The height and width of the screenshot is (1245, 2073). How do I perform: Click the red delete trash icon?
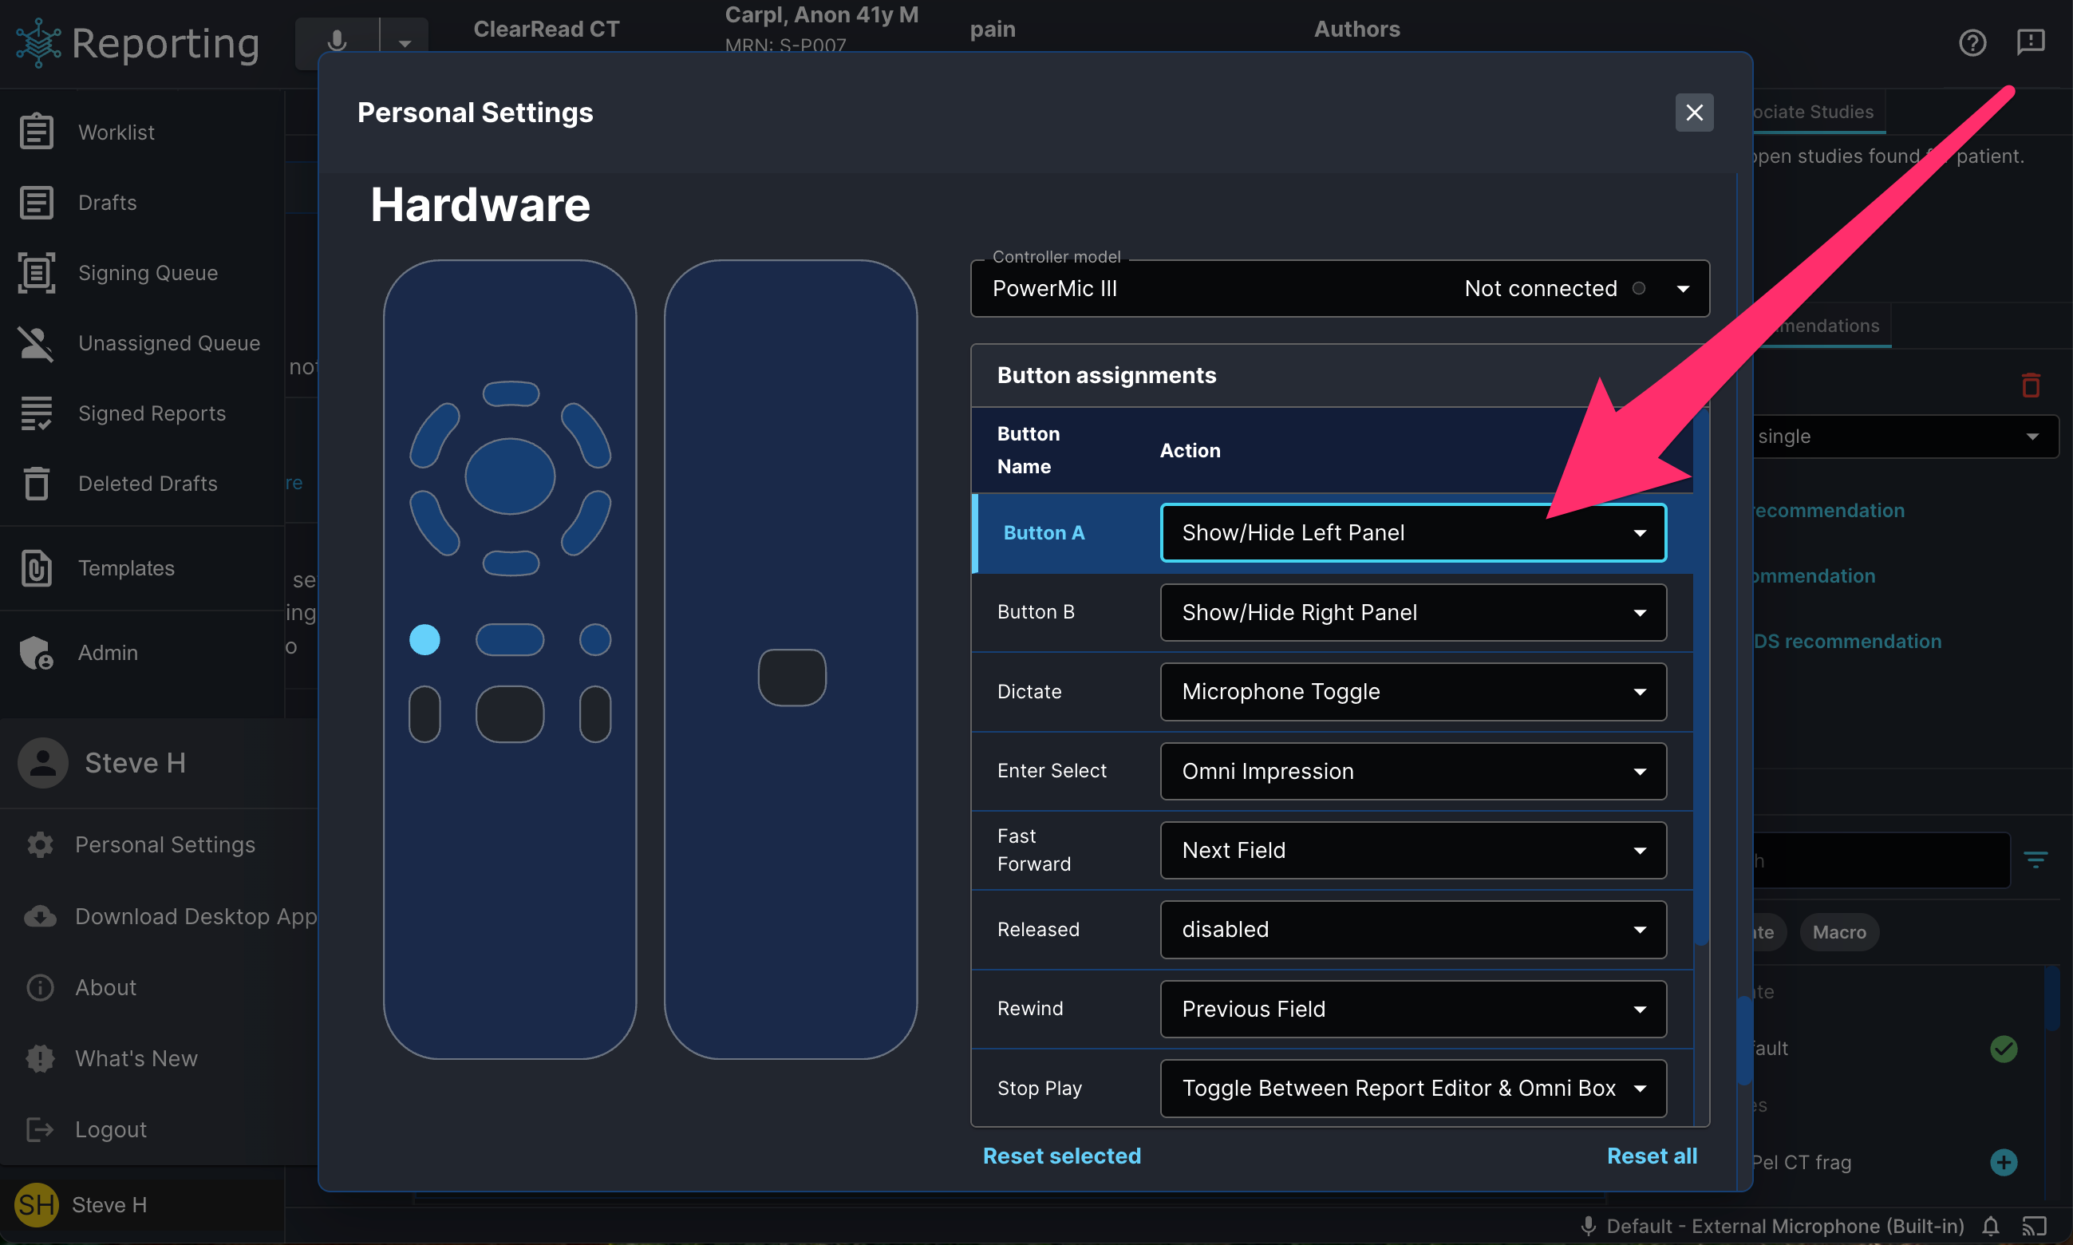click(x=2030, y=385)
